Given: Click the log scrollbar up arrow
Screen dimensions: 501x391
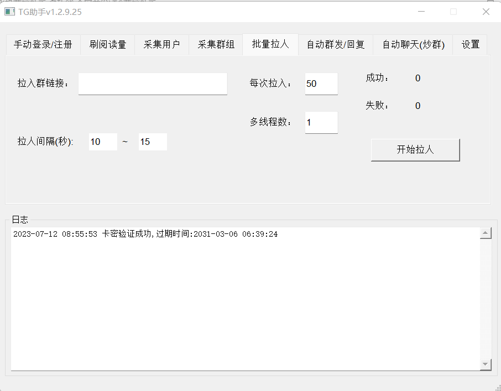Looking at the screenshot, I should [x=486, y=233].
